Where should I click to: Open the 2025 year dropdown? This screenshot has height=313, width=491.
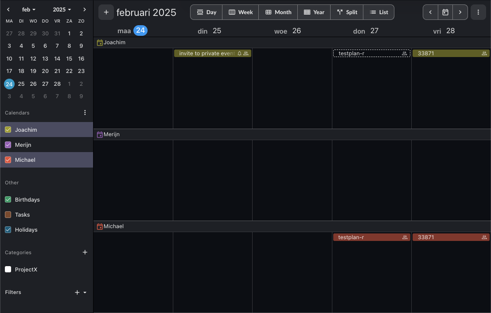[x=62, y=9]
